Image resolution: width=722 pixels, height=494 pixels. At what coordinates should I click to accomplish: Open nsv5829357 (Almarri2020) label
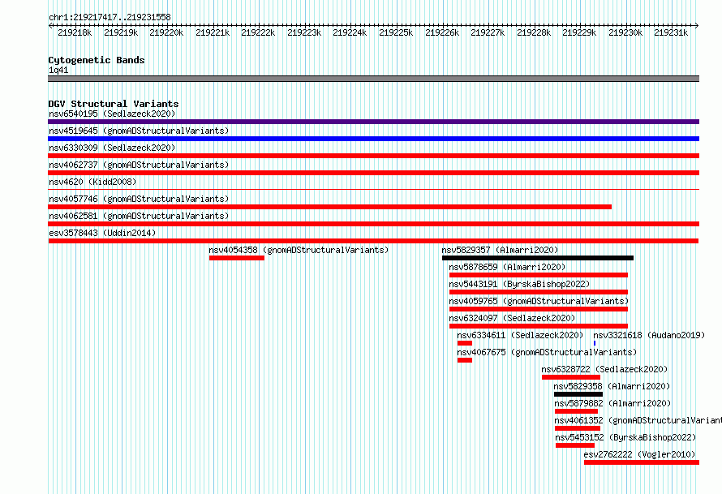pos(500,250)
